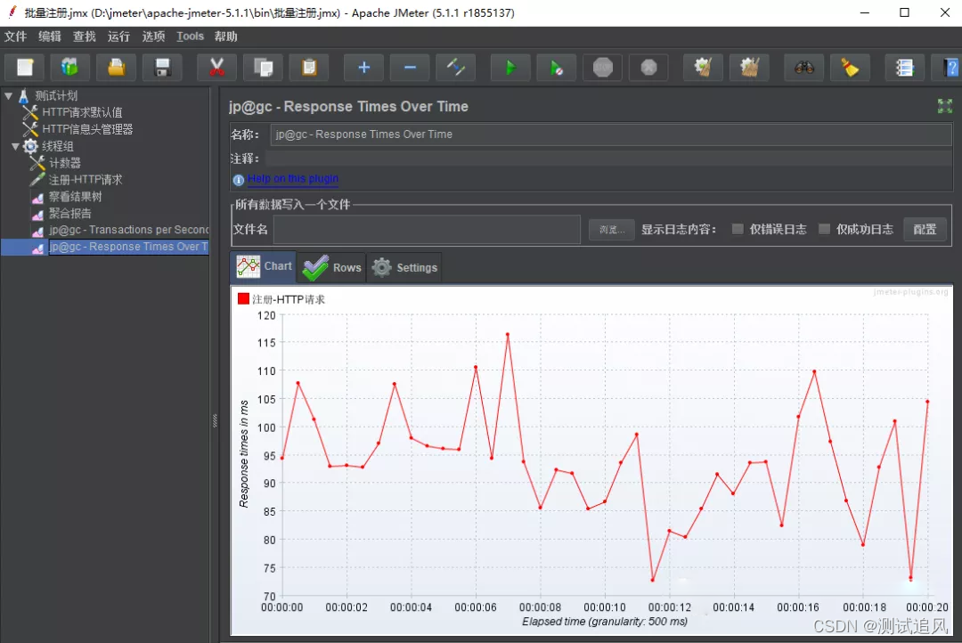This screenshot has height=643, width=962.
Task: Select HTTP请求默认值 in the tree
Action: point(82,112)
